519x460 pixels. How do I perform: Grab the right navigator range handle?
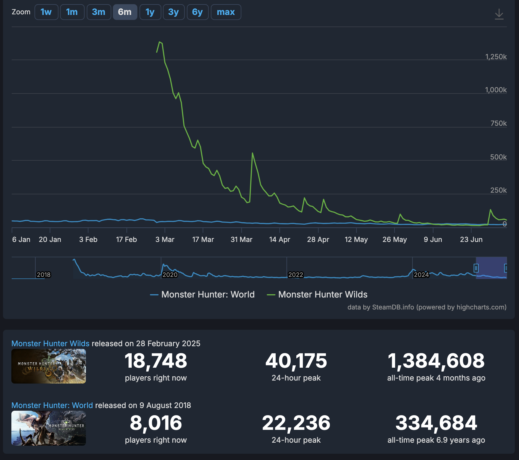click(506, 268)
